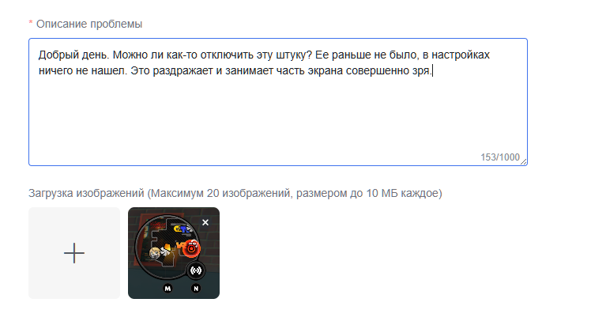Click the blonde character avatar on minimap
Screen dimensions: 606x329
(x=155, y=253)
